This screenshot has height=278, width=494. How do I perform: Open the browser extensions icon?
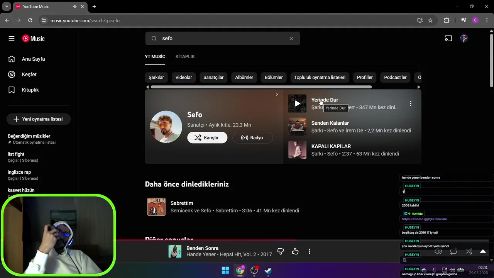[x=447, y=20]
